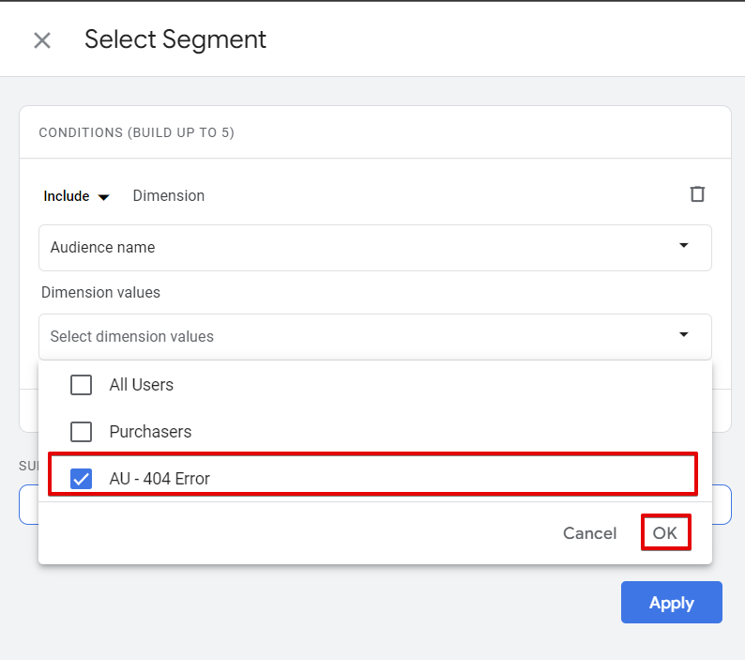Choose the Purchasers option label
The width and height of the screenshot is (745, 660).
pos(150,432)
